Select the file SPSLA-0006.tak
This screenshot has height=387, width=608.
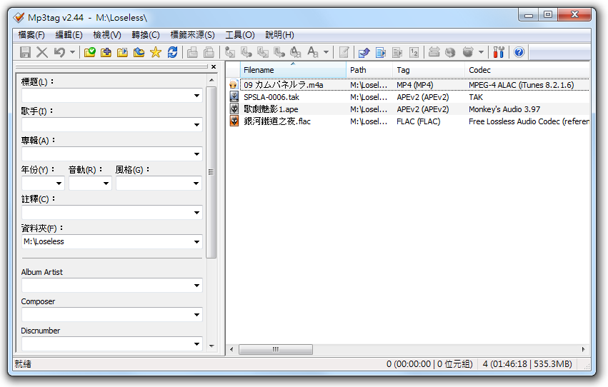coord(271,97)
